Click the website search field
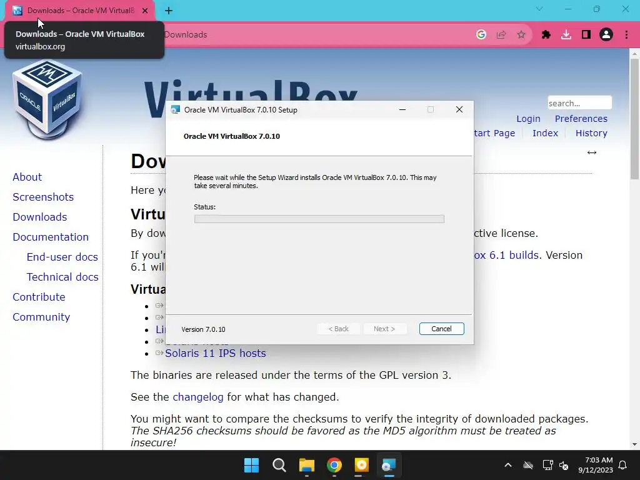 click(x=579, y=103)
